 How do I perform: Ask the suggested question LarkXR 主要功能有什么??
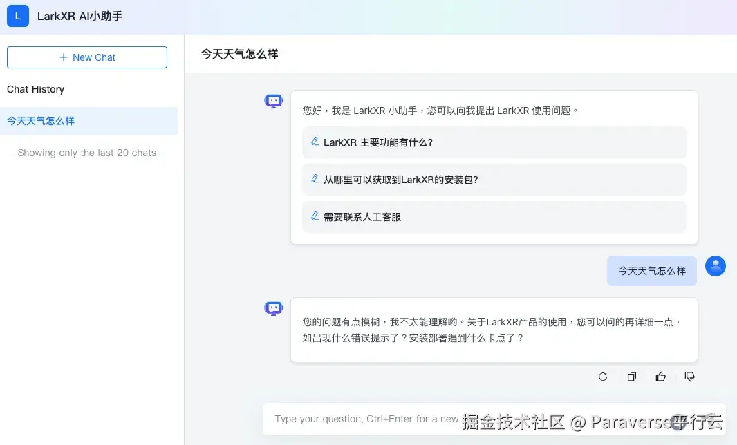(494, 142)
